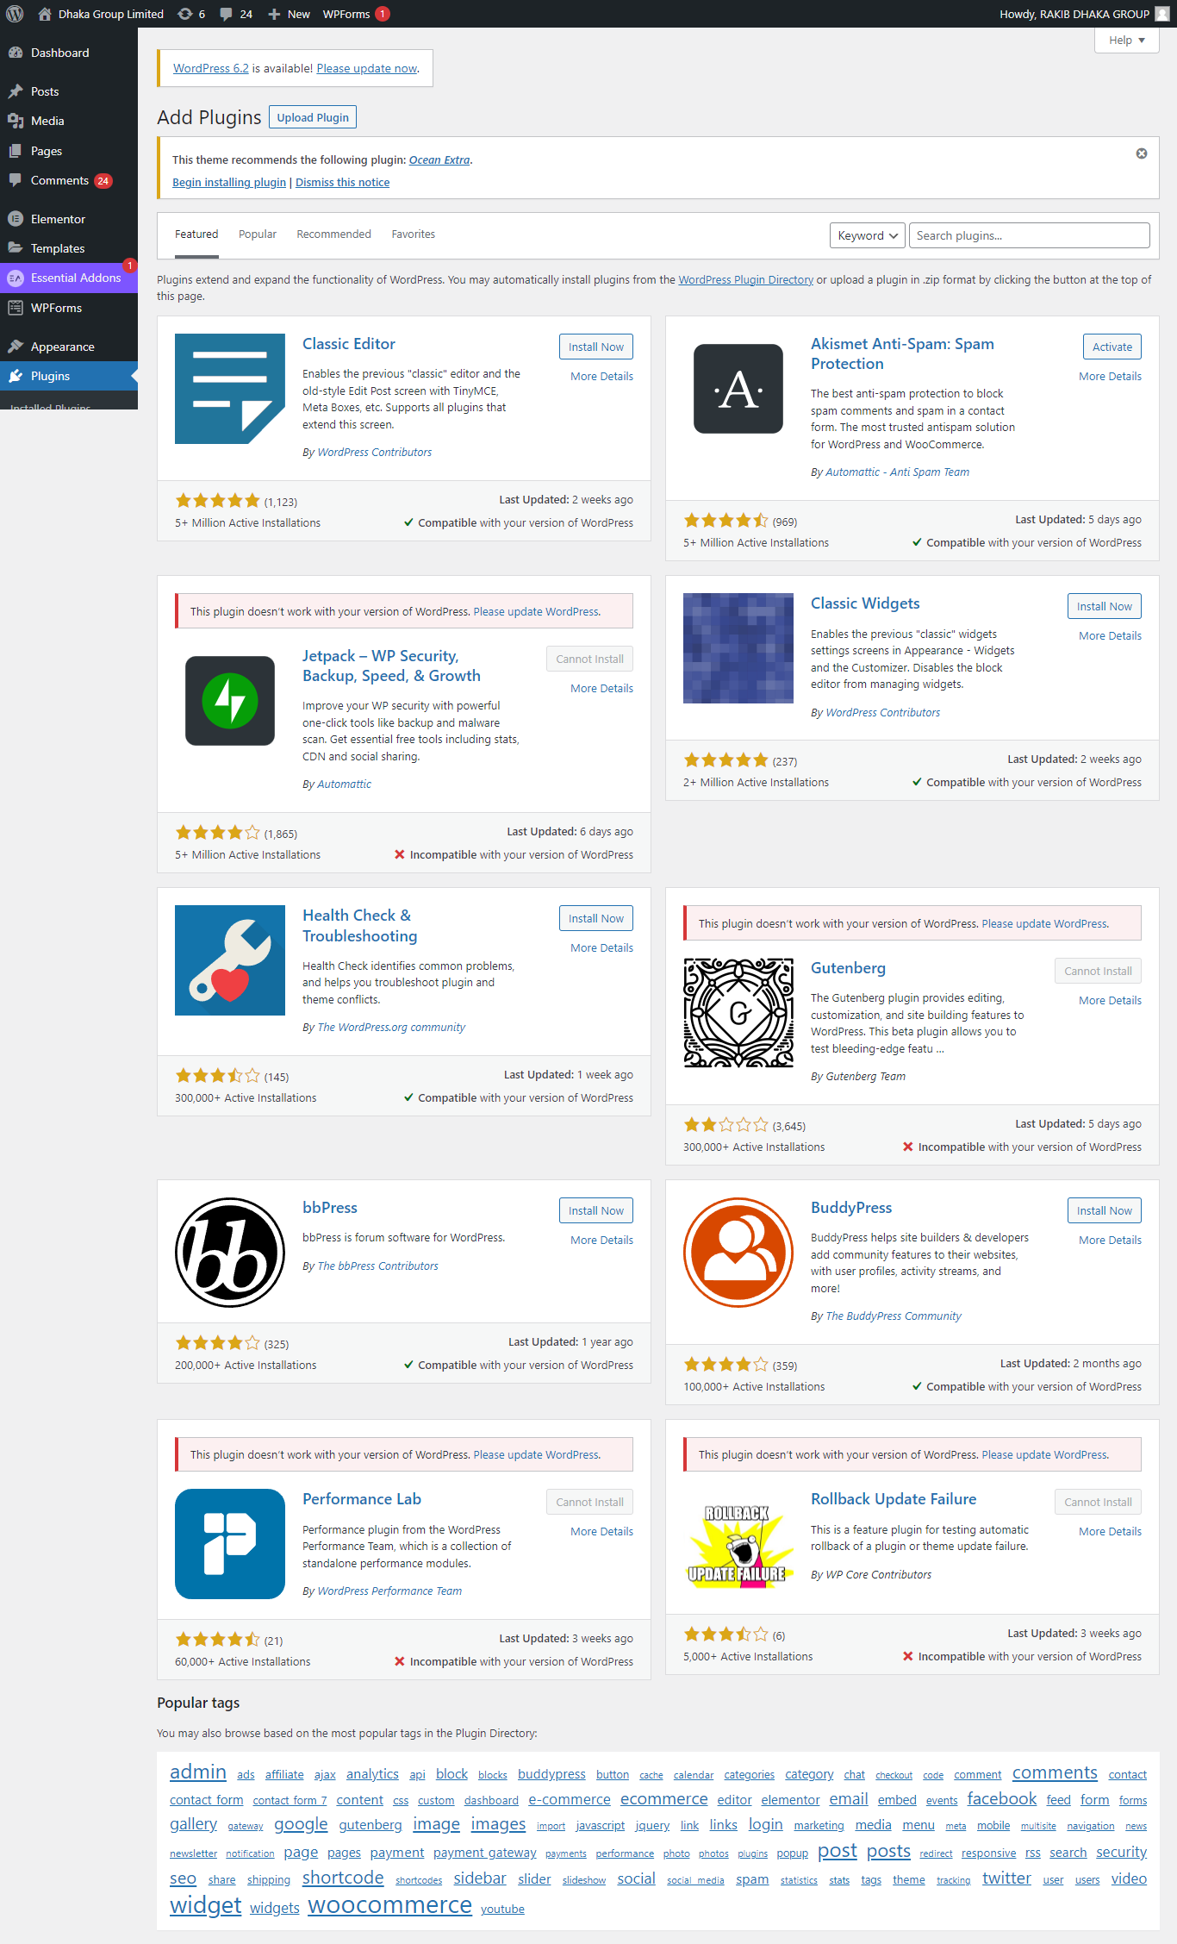This screenshot has height=1944, width=1177.
Task: Open Dashboard from the sidebar
Action: 59,53
